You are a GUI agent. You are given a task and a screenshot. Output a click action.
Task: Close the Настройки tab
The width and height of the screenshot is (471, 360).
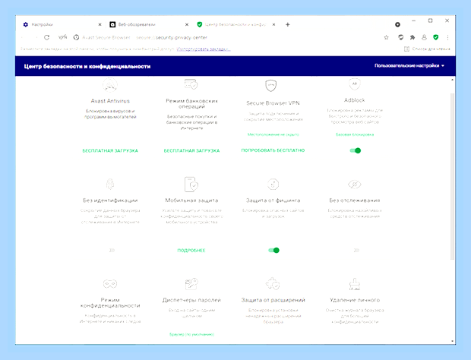pos(100,24)
